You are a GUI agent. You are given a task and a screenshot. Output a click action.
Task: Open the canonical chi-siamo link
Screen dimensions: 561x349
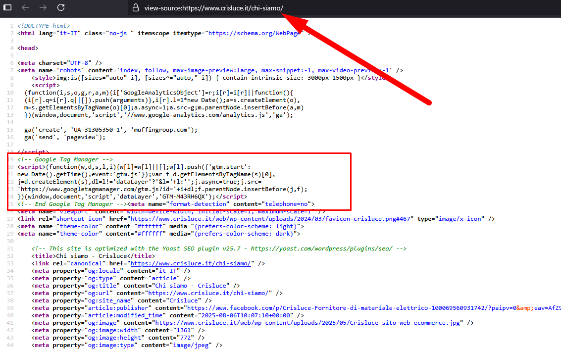[x=191, y=263]
